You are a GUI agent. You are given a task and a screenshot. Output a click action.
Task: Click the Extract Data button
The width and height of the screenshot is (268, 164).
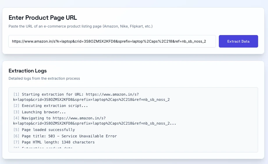click(x=238, y=41)
